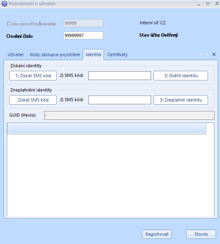The width and height of the screenshot is (220, 244).
Task: Switch to the Uživatel tab
Action: click(x=16, y=55)
